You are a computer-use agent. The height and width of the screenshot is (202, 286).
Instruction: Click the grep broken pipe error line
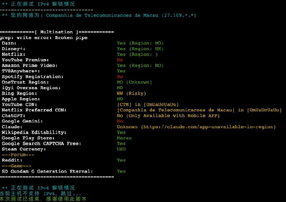coord(44,38)
